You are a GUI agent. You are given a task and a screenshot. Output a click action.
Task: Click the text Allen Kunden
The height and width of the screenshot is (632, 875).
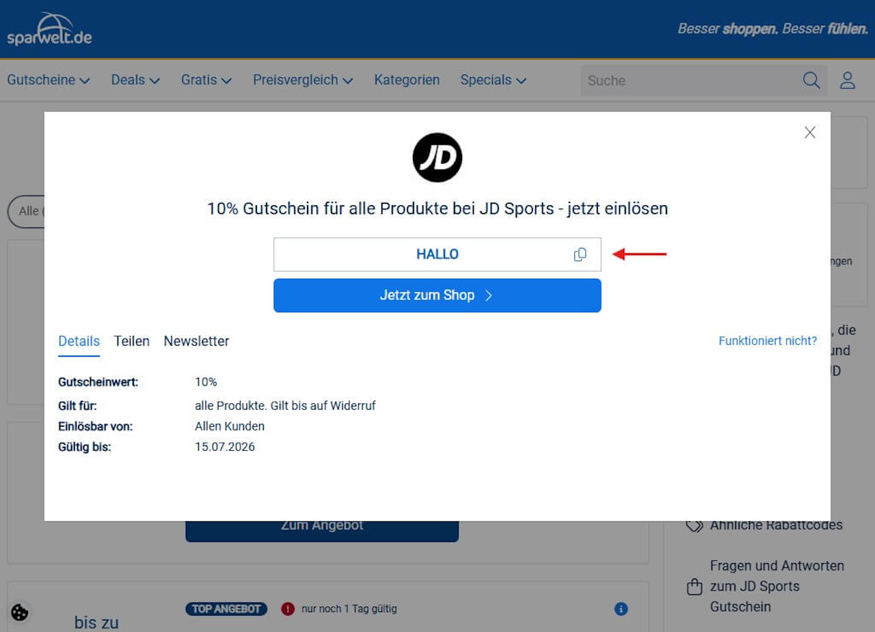230,426
